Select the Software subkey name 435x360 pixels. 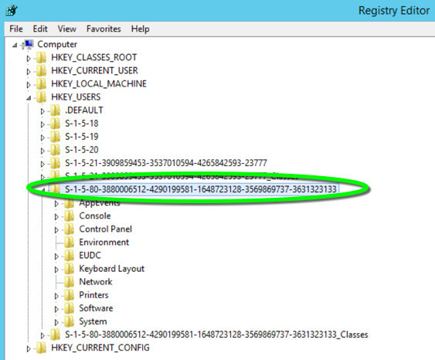(x=96, y=308)
